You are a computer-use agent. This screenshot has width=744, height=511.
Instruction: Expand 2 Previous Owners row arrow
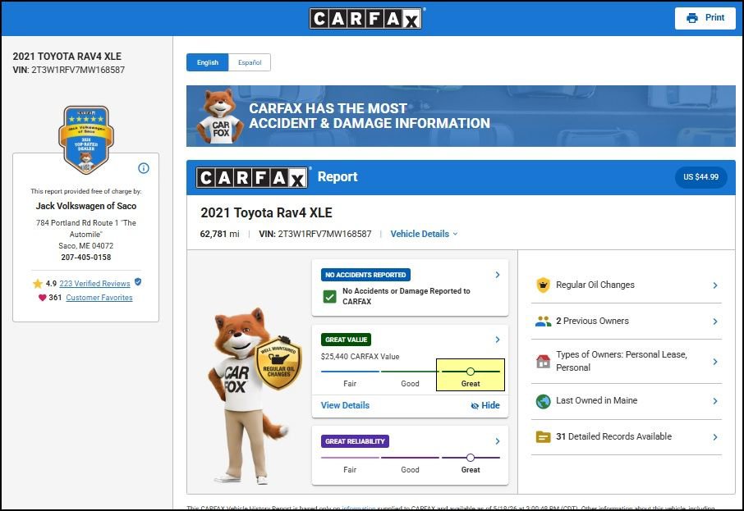point(715,322)
